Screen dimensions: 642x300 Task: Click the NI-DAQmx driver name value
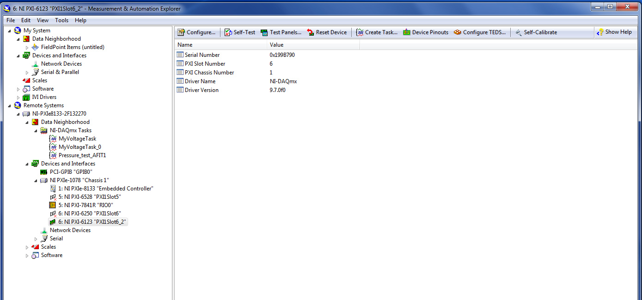[283, 81]
